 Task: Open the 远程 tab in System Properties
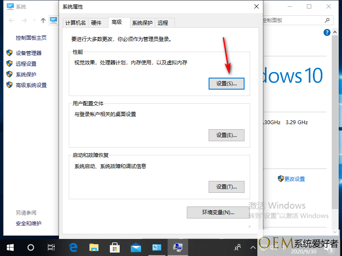(x=162, y=23)
